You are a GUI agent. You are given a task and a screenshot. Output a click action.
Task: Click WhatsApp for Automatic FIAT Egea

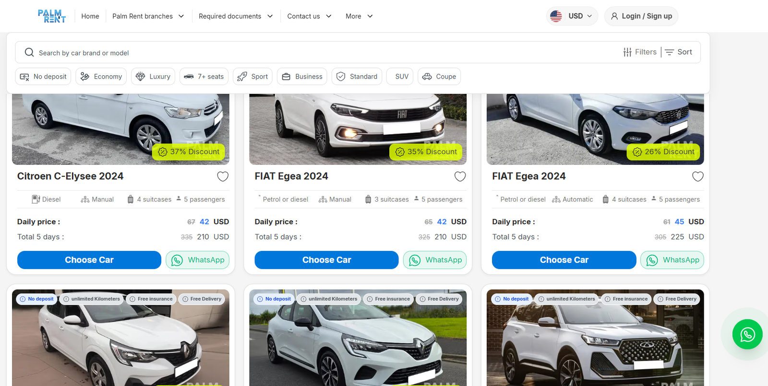coord(672,260)
